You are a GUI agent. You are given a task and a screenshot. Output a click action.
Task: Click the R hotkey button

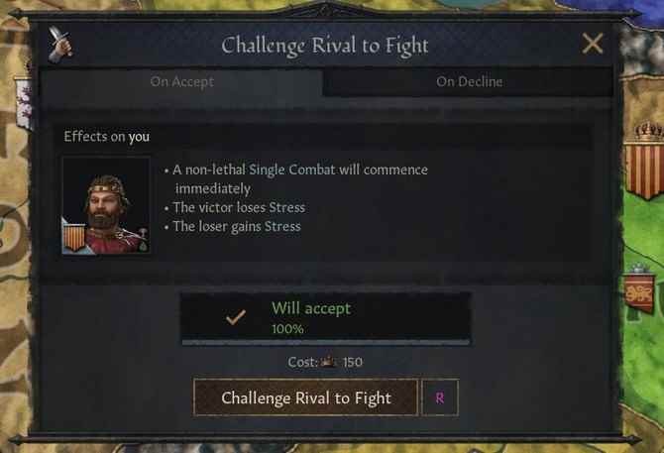[440, 397]
